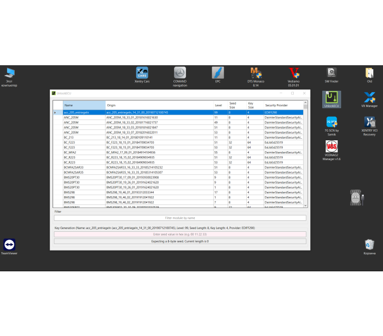Screen dimensions: 383x336
Task: Open the Vediamo 05.01.01 shortcut
Action: pos(294,73)
